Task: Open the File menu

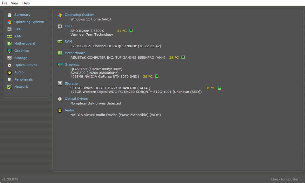Action: pyautogui.click(x=4, y=3)
